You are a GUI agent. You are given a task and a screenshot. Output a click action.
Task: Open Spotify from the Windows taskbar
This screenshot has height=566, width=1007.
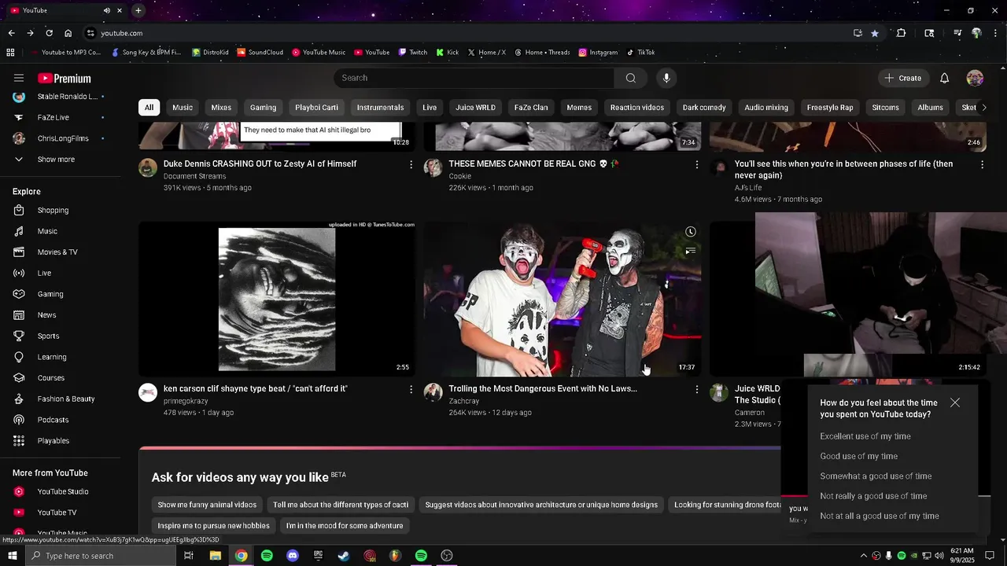coord(267,556)
